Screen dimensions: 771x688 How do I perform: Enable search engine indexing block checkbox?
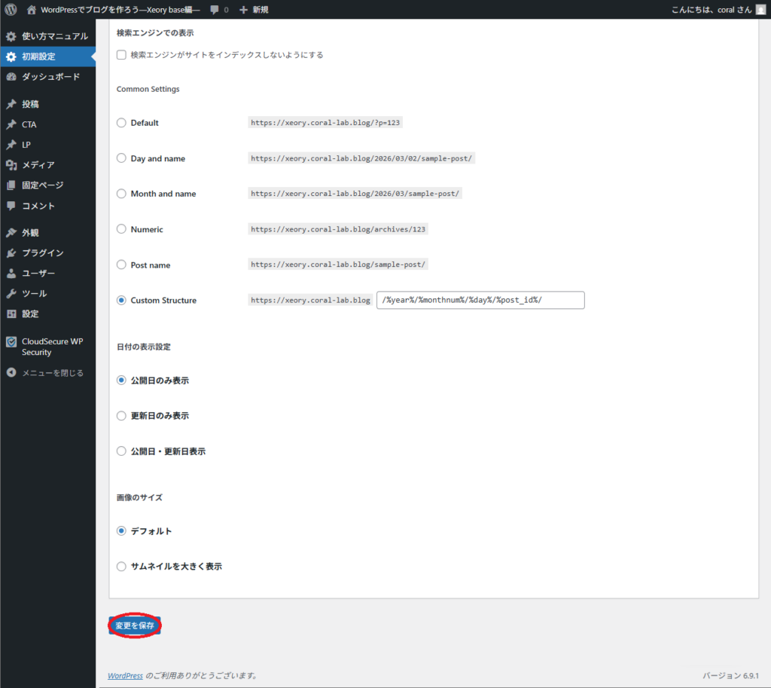[121, 54]
